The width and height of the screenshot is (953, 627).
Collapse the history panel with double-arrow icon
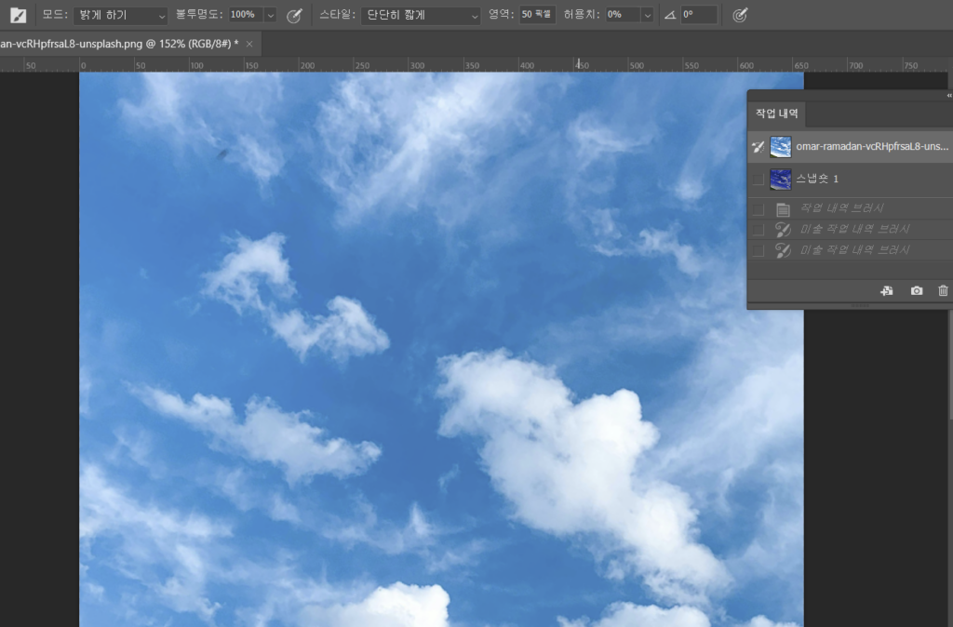coord(948,95)
